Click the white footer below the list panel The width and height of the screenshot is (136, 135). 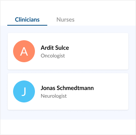coord(68,127)
